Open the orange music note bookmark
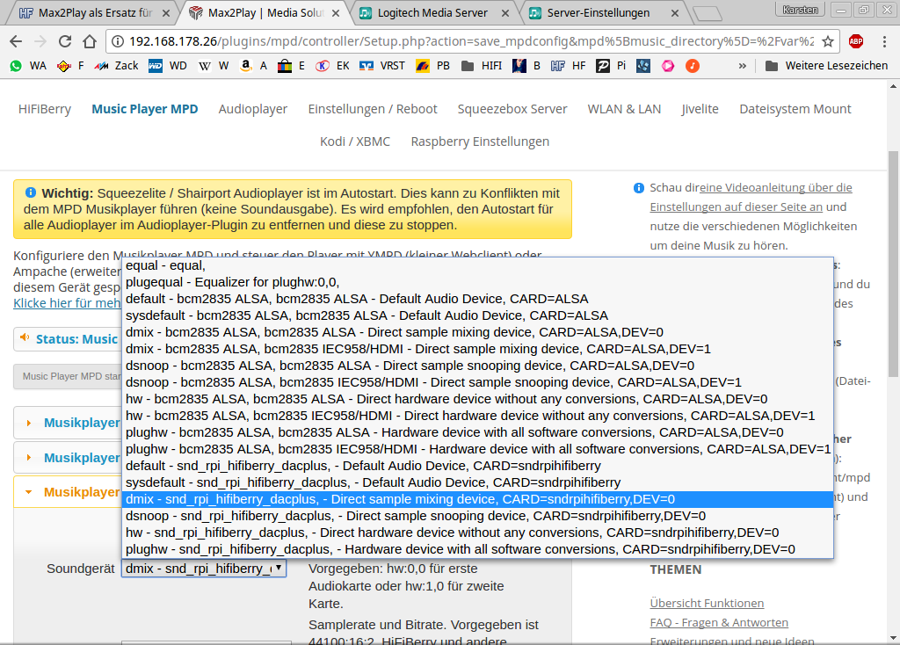This screenshot has height=645, width=900. click(x=693, y=66)
